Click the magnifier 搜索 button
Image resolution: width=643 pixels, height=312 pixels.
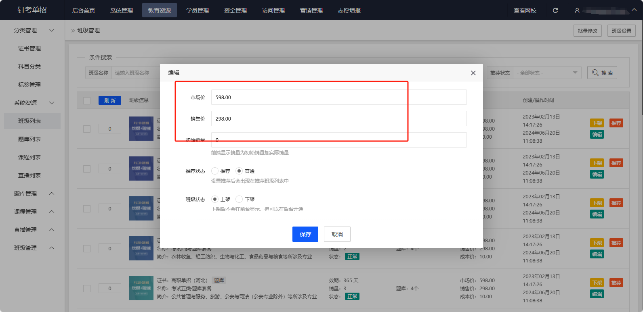click(602, 73)
